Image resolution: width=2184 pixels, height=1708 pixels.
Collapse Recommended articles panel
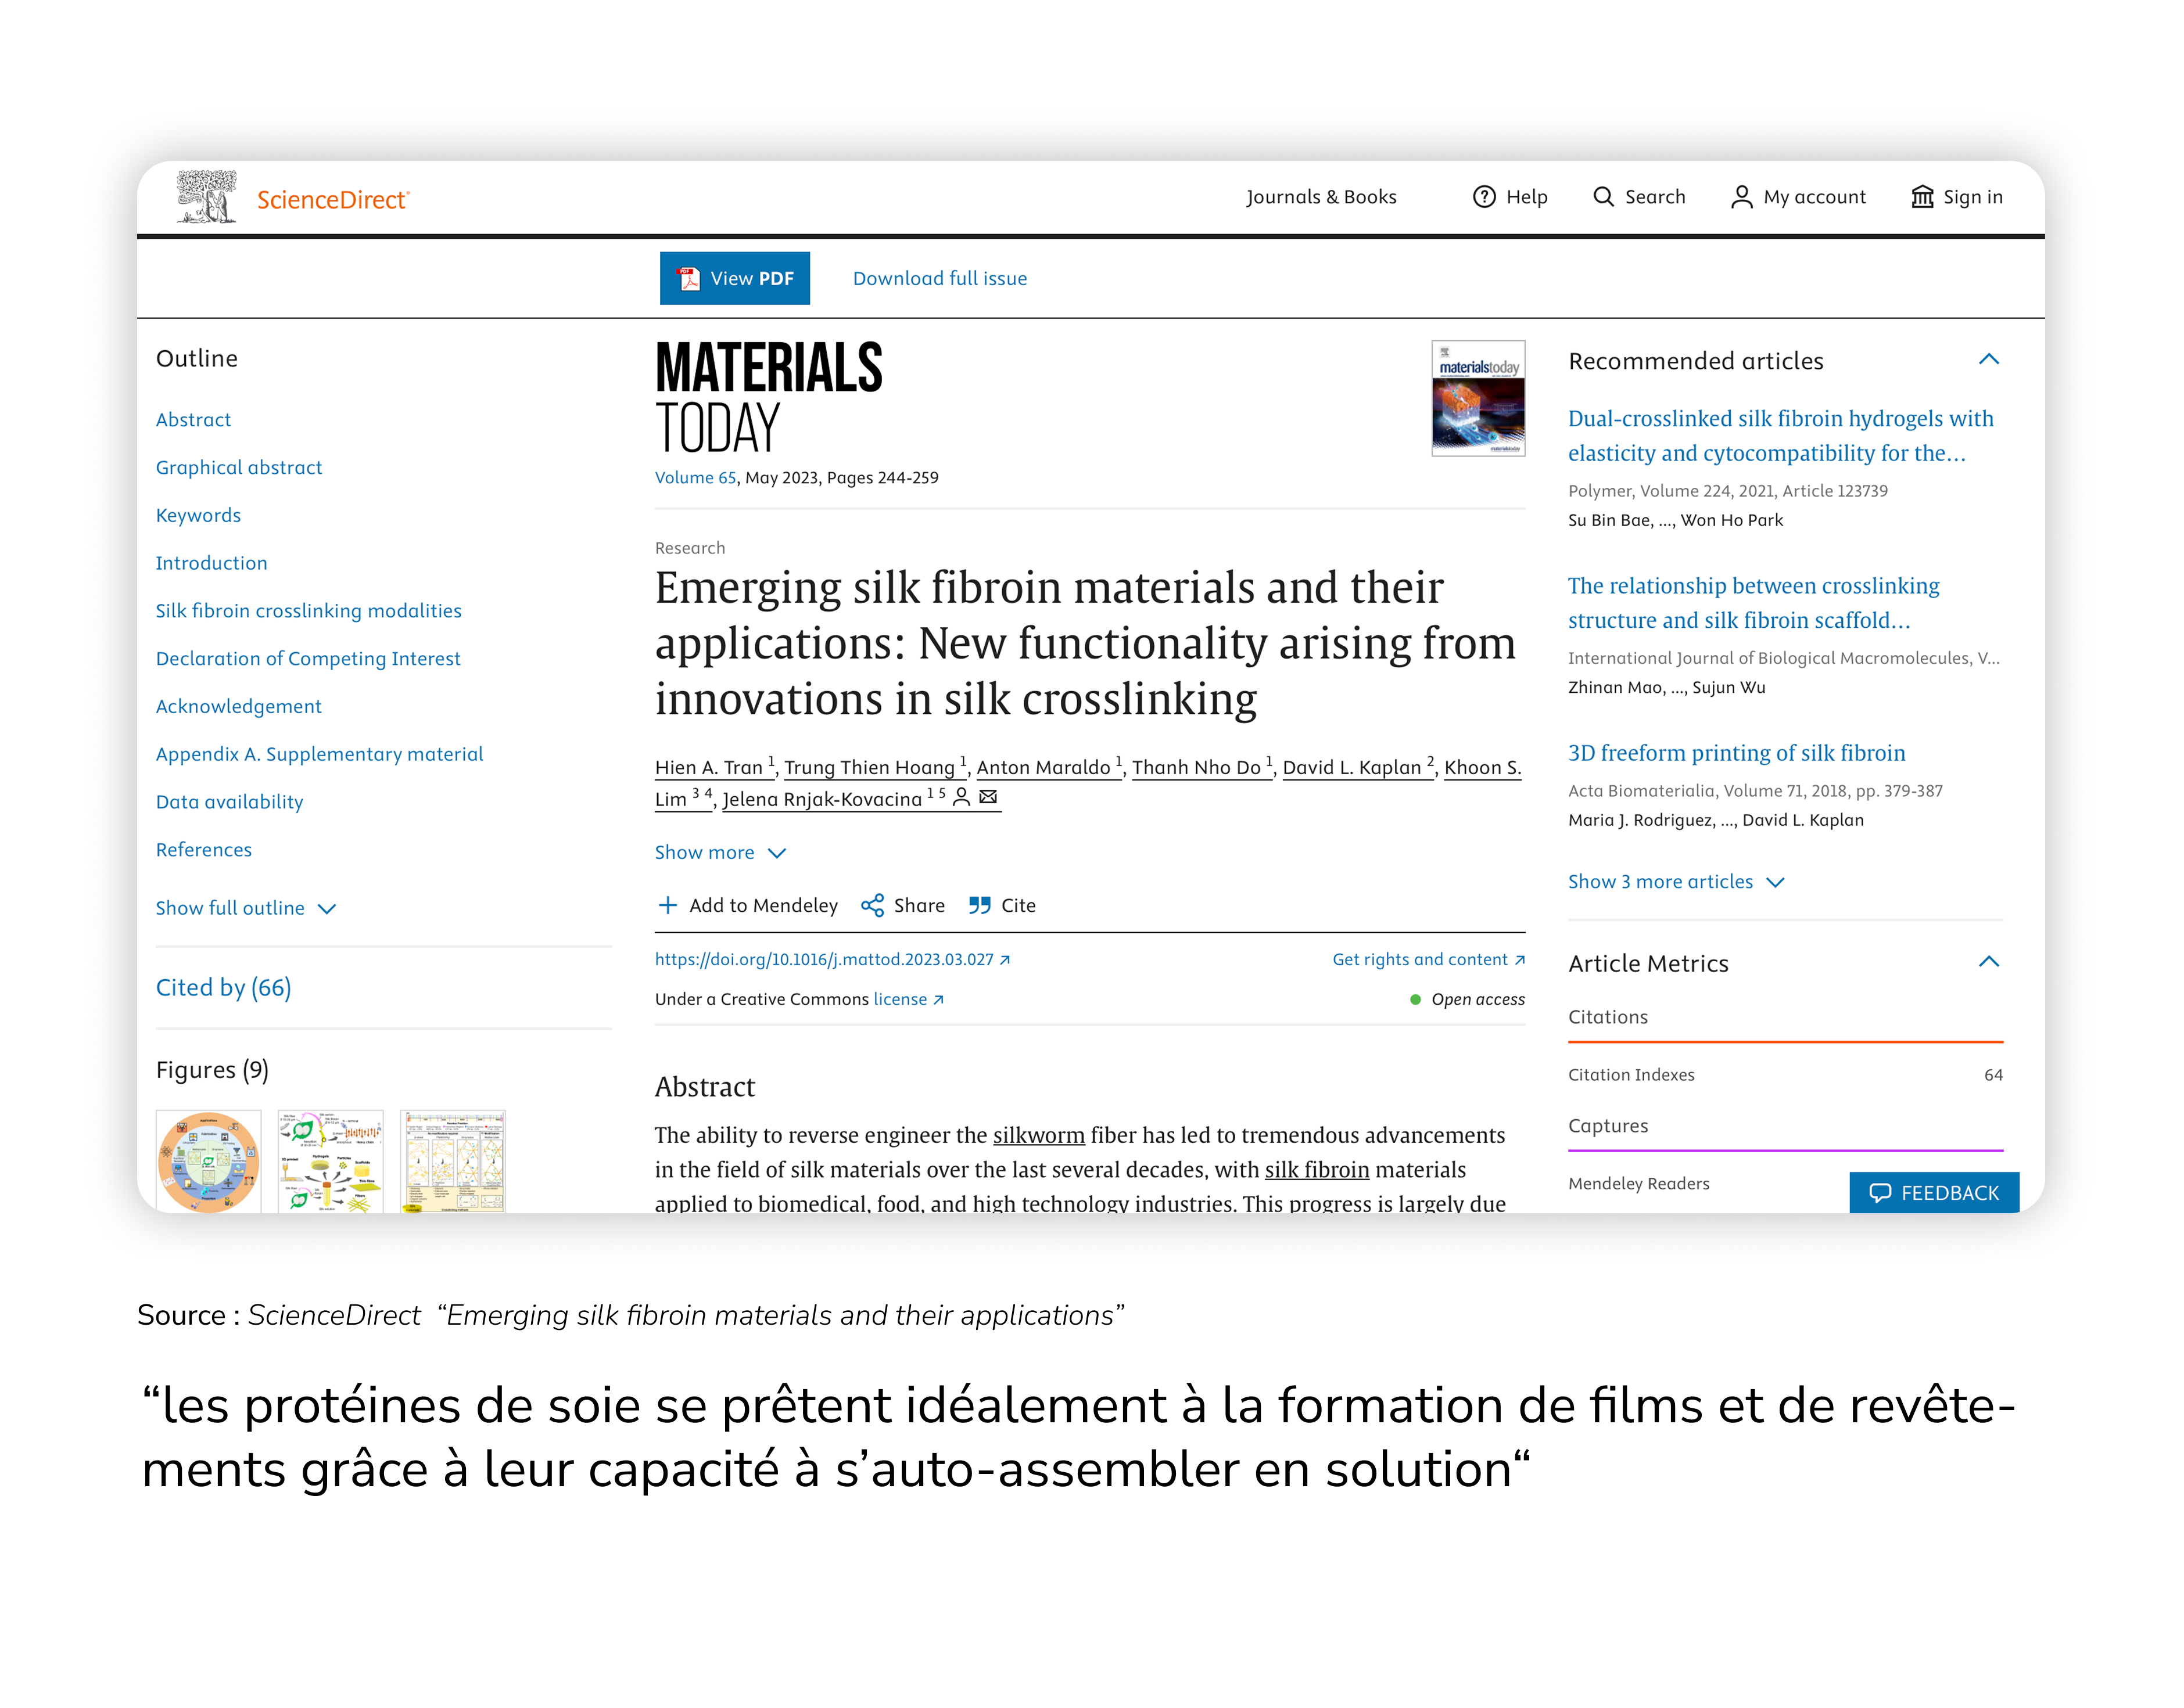coord(1988,360)
